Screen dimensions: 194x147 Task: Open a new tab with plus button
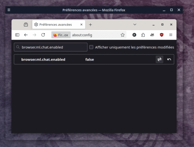point(90,25)
